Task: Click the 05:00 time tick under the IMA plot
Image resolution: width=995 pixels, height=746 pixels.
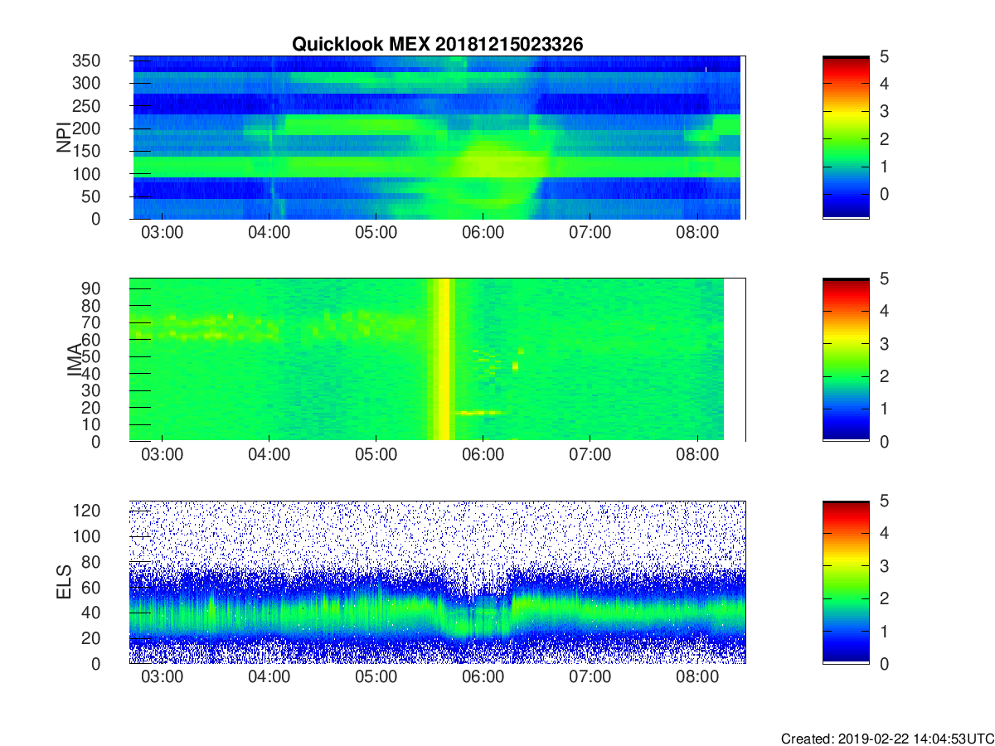Action: [376, 455]
